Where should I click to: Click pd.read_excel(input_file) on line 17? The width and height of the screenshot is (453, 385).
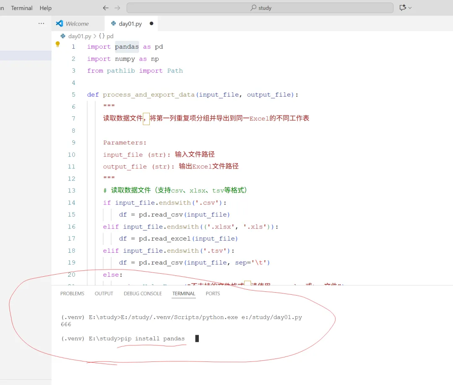point(188,238)
